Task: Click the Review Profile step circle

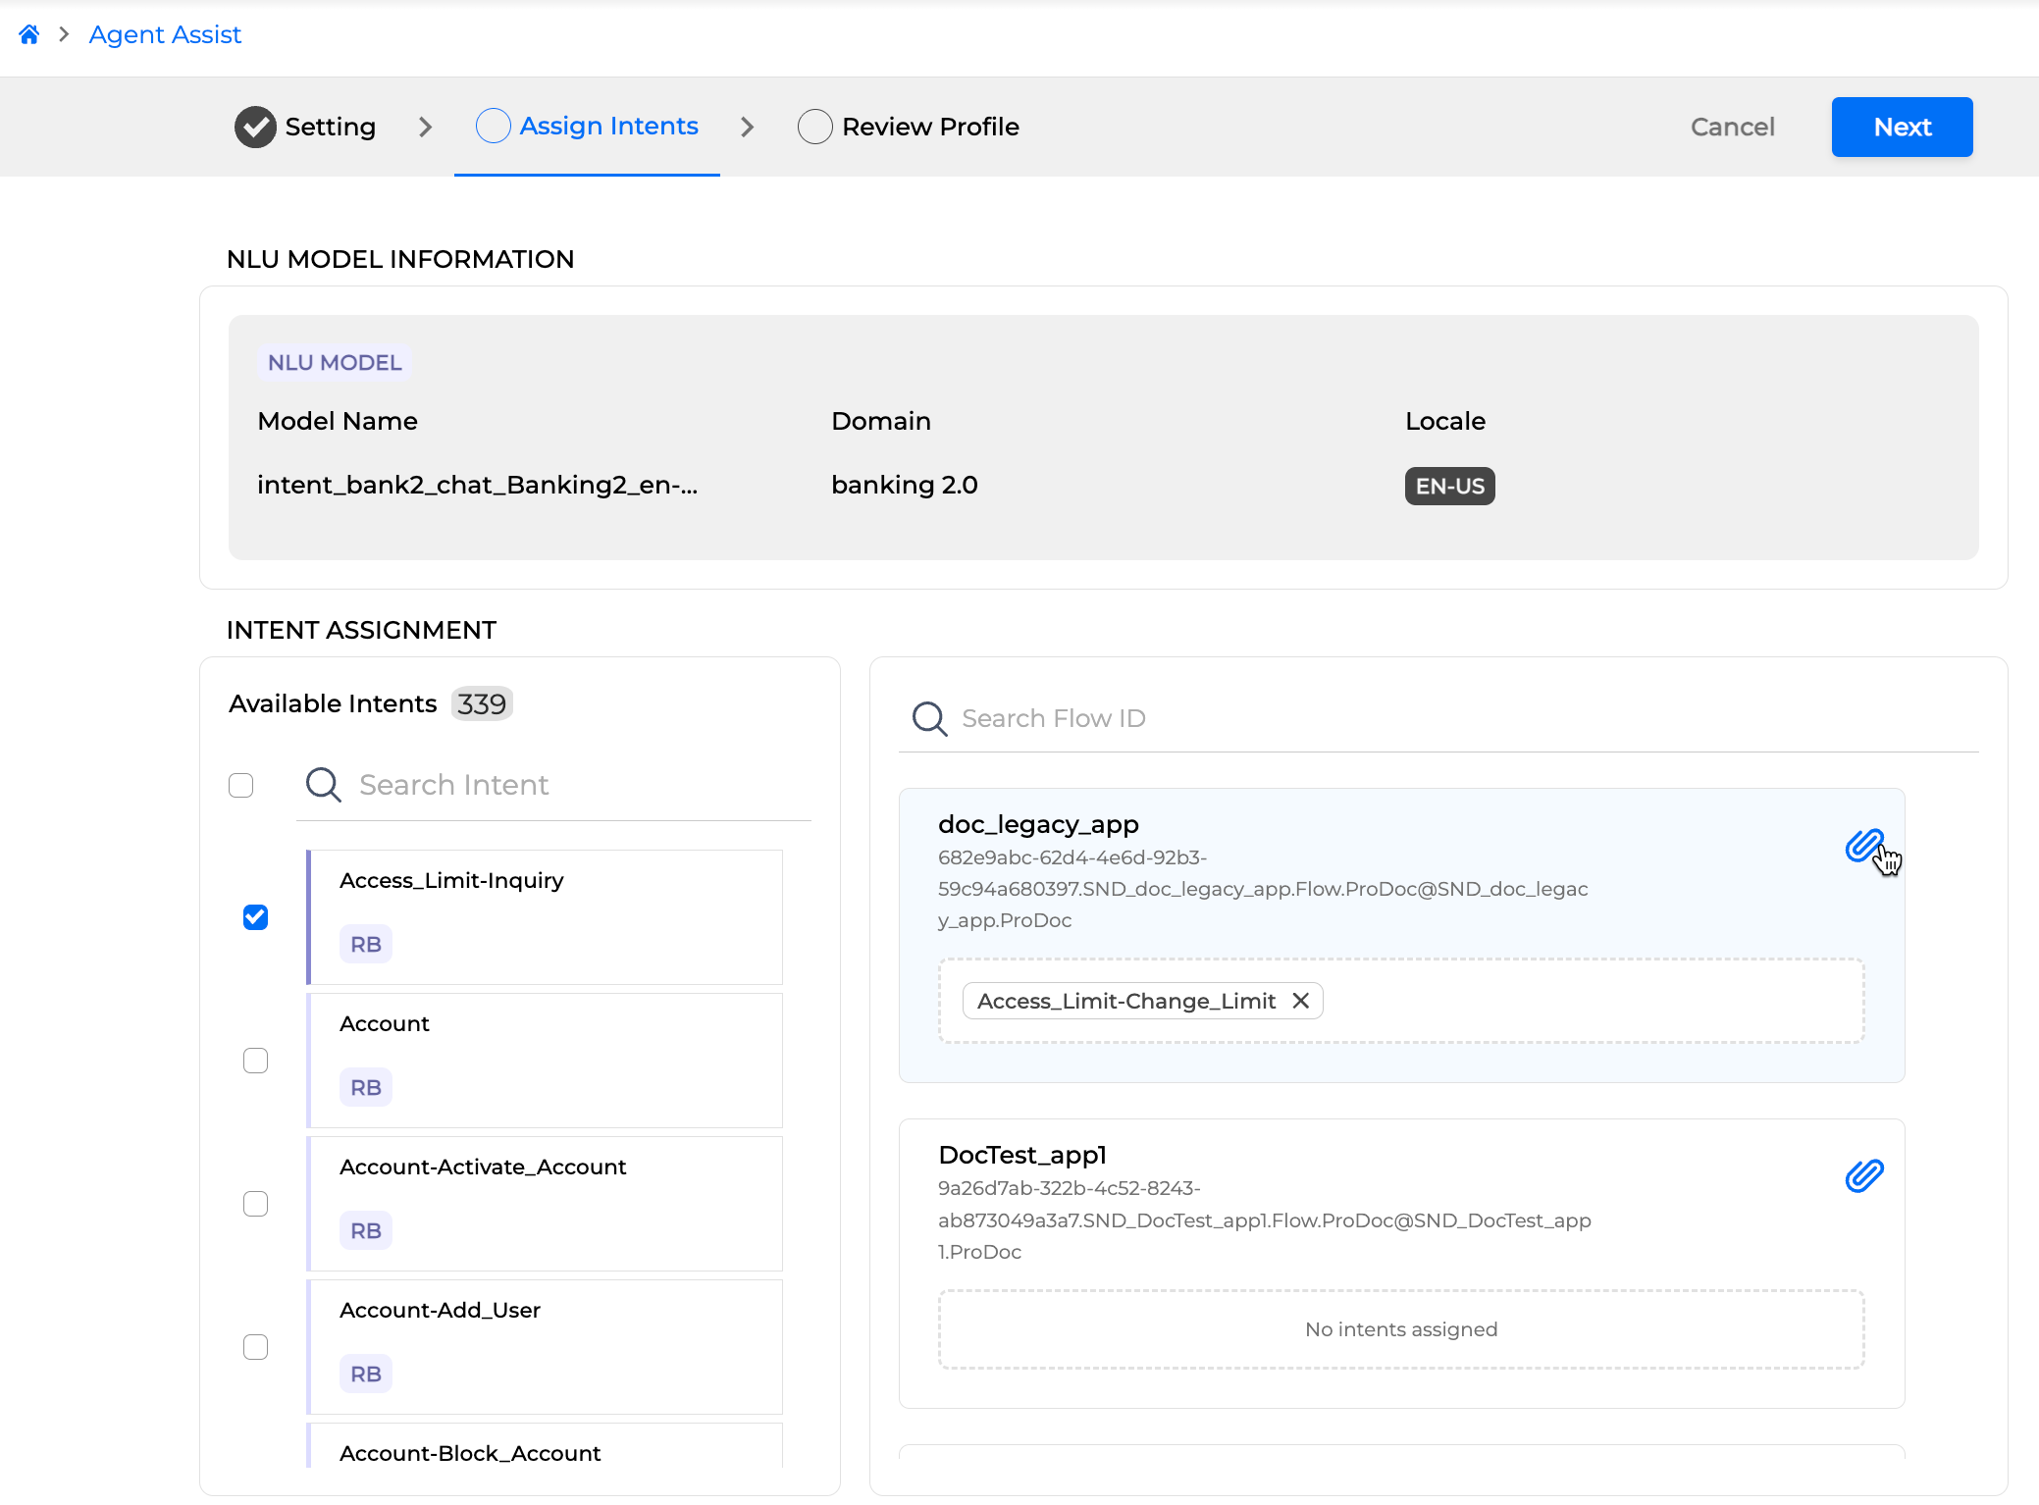Action: (814, 127)
